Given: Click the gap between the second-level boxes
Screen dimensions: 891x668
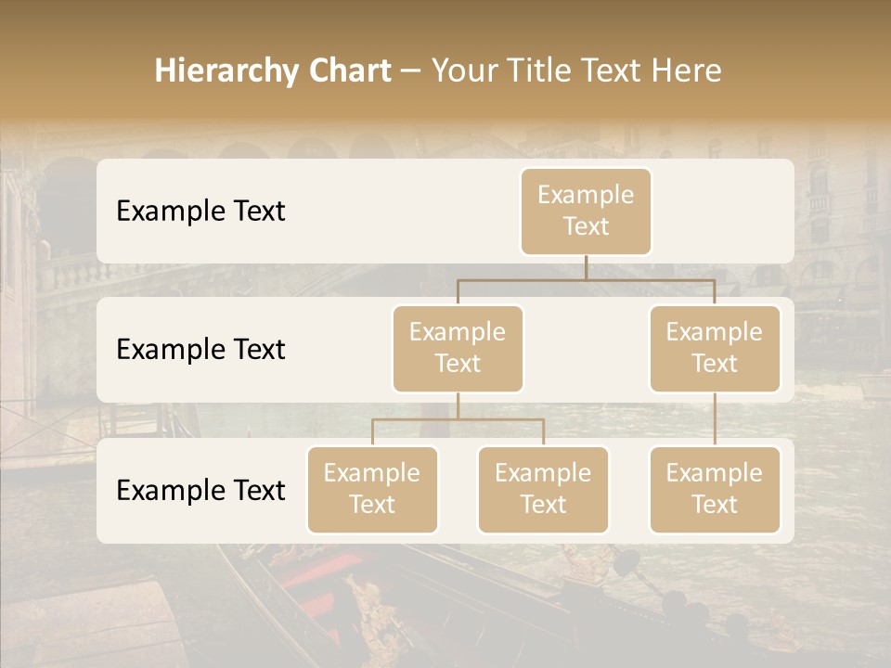Looking at the screenshot, I should pos(586,349).
